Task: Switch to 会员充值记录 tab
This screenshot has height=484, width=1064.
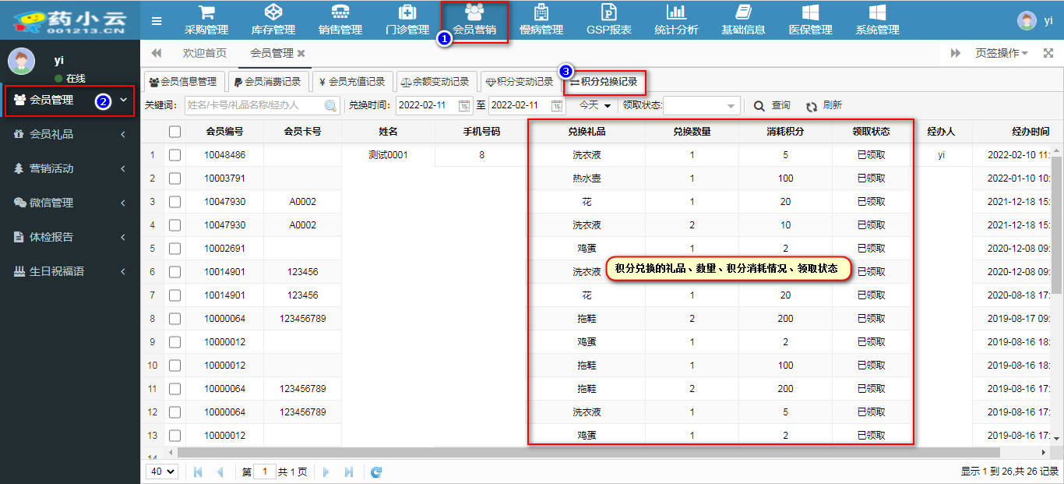Action: click(351, 82)
